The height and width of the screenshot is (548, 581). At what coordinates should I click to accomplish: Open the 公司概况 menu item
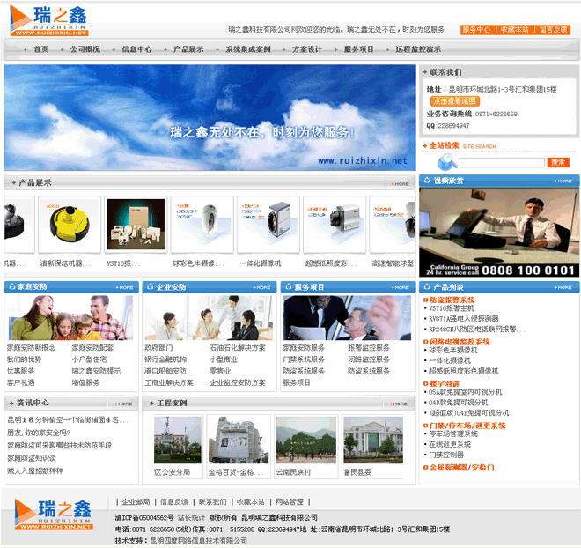coord(85,49)
